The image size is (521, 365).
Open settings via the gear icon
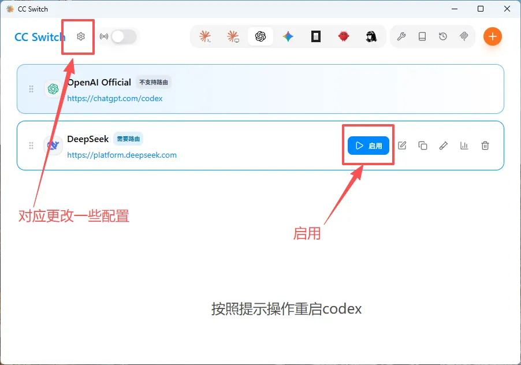(81, 36)
